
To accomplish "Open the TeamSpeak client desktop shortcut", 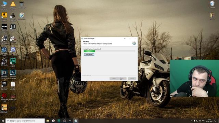I will pos(4,51).
